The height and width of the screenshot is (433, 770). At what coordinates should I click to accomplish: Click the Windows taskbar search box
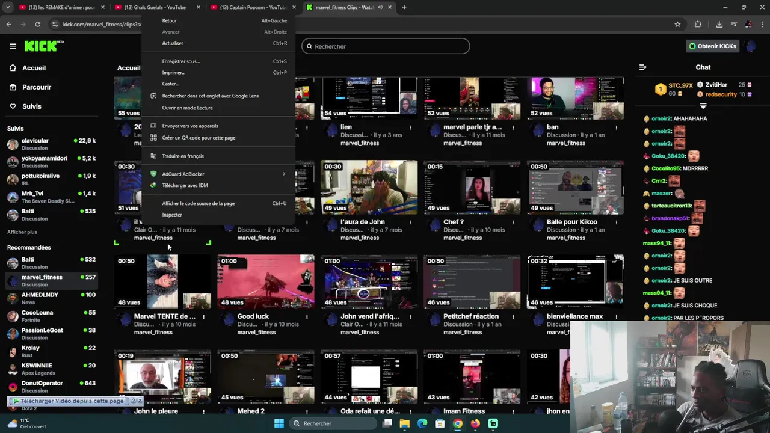(x=333, y=423)
